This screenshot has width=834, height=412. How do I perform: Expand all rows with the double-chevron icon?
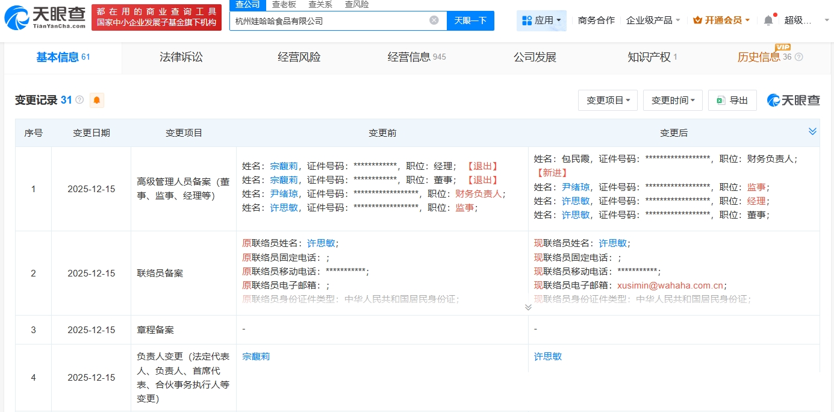coord(812,132)
